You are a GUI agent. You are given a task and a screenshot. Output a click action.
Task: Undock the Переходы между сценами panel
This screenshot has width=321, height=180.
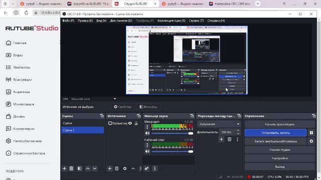point(239,116)
